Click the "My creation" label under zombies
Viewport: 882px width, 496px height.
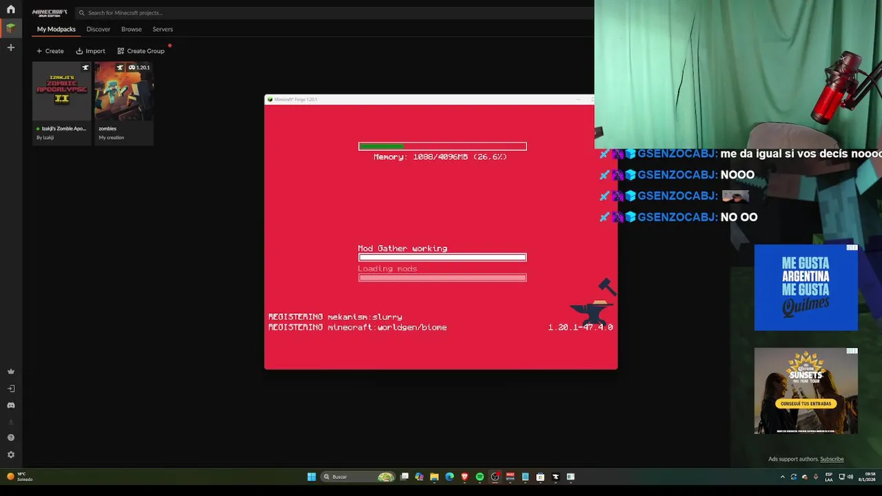pyautogui.click(x=111, y=138)
